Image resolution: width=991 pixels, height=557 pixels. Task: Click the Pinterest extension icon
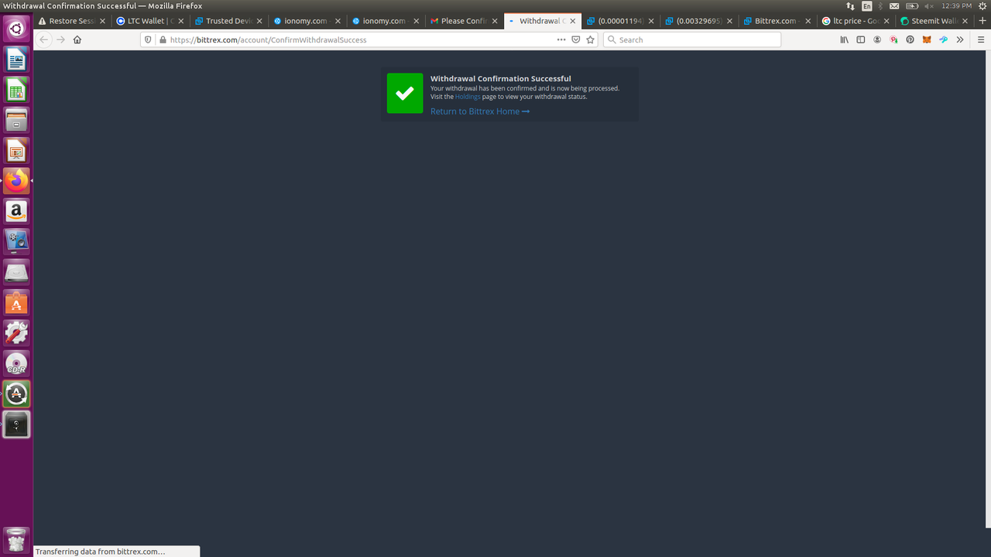[x=910, y=39]
